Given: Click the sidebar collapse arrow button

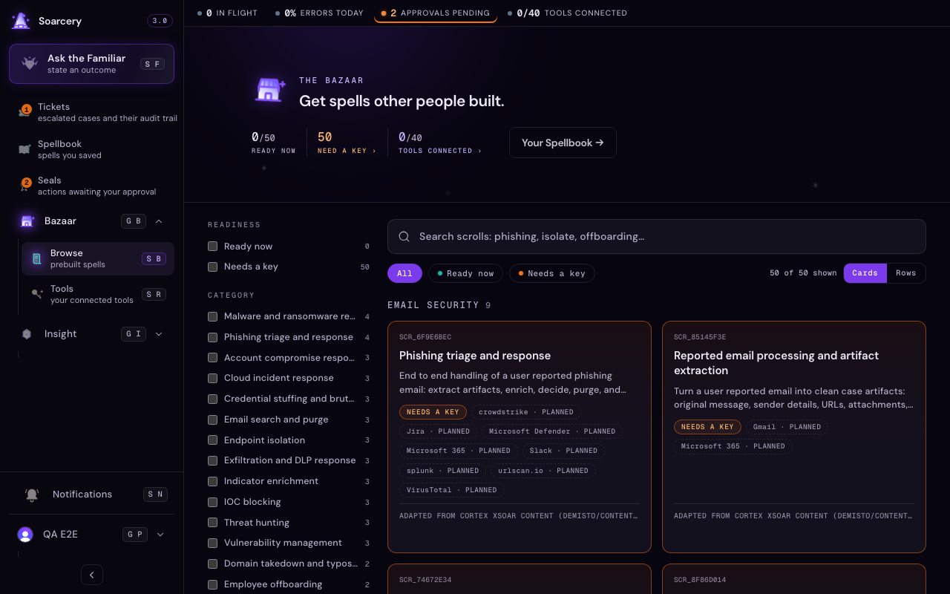Looking at the screenshot, I should [92, 575].
